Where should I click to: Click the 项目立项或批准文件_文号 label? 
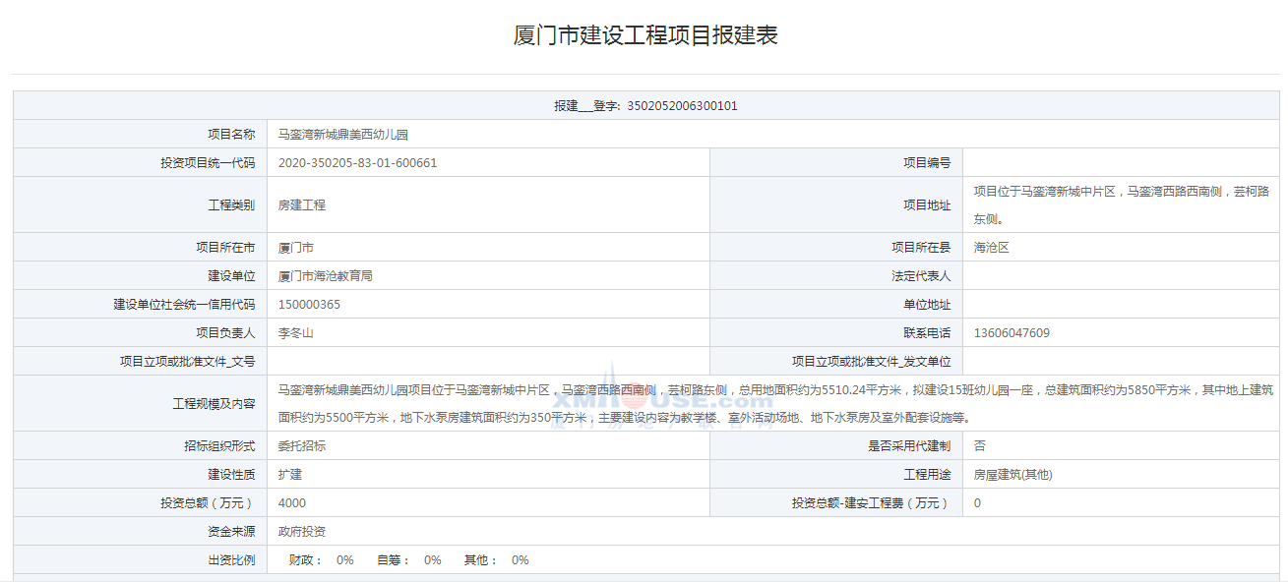coord(188,362)
